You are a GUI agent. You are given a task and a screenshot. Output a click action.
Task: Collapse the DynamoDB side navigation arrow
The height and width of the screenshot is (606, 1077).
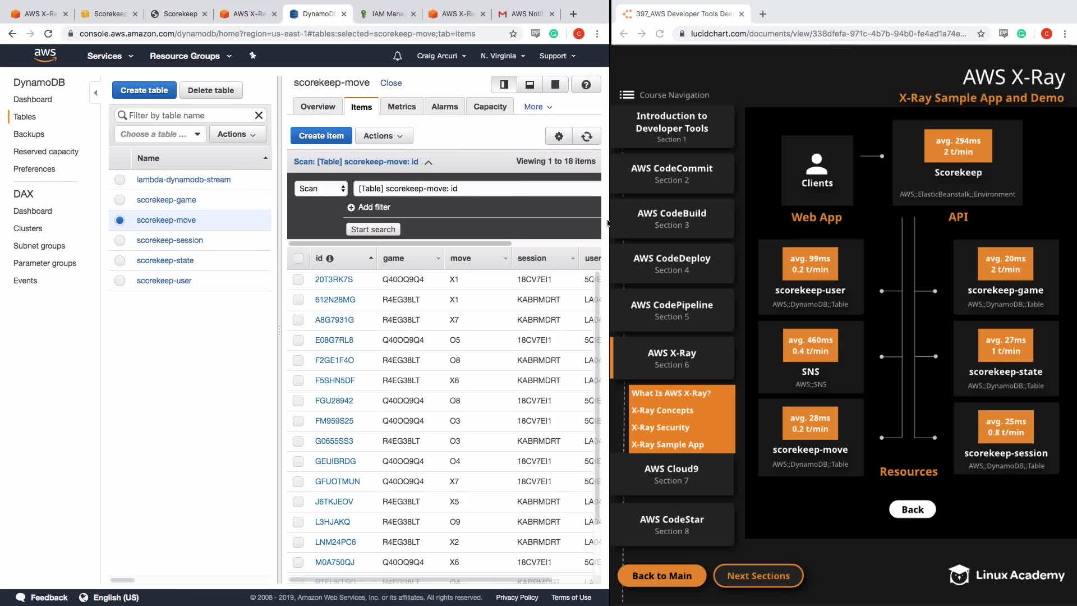95,93
